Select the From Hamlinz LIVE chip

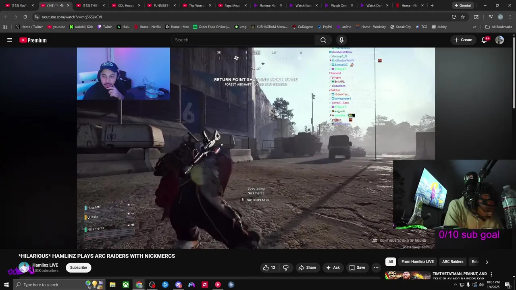[418, 262]
